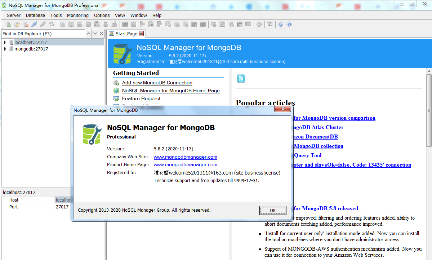
Task: Click Refresh arrows toolbar icon
Action: [x=52, y=25]
